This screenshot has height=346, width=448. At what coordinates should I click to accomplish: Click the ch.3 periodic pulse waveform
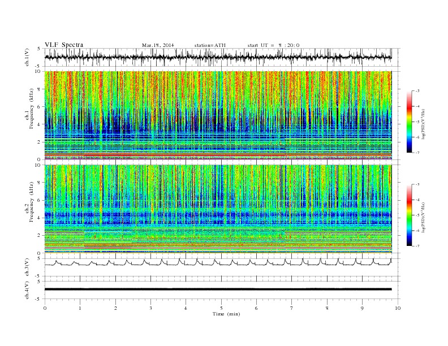pyautogui.click(x=218, y=262)
